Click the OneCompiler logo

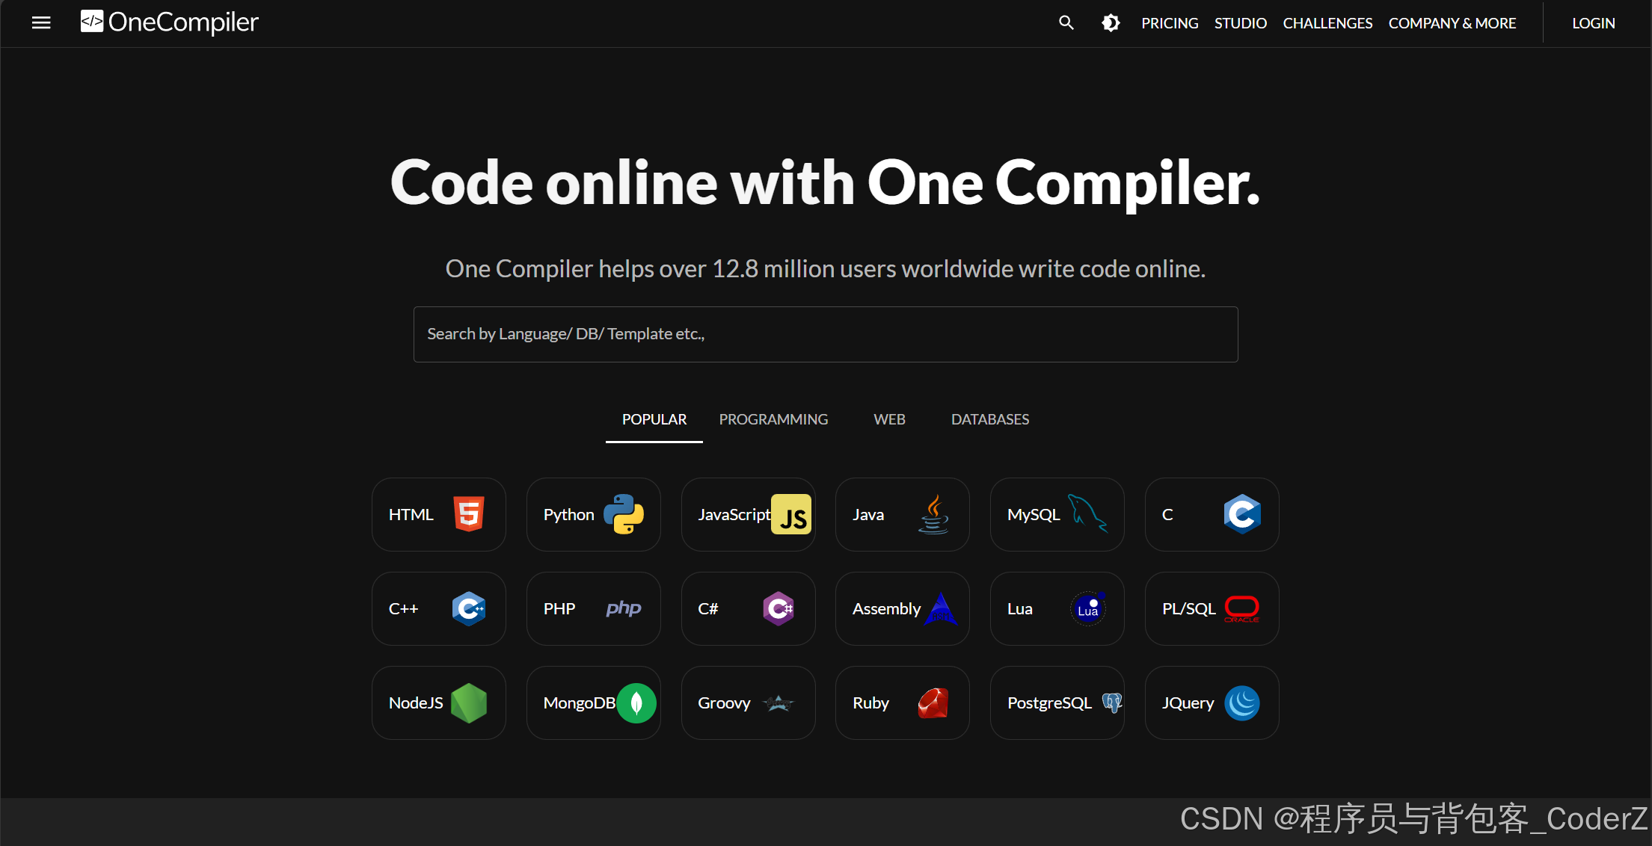[170, 22]
